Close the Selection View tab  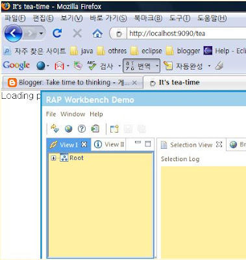pyautogui.click(x=219, y=144)
